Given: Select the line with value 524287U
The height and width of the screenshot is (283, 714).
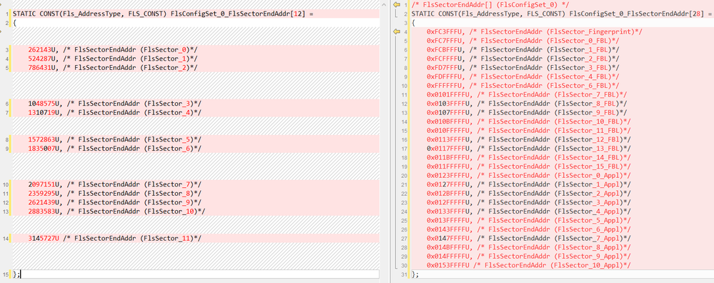Looking at the screenshot, I should [196, 59].
